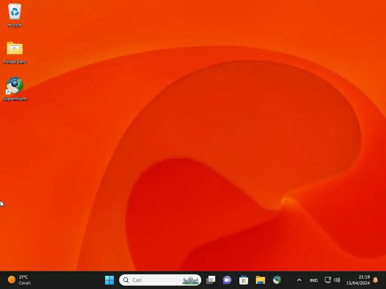Open clock showing 21:19 15/04/2024
The width and height of the screenshot is (386, 289).
358,280
